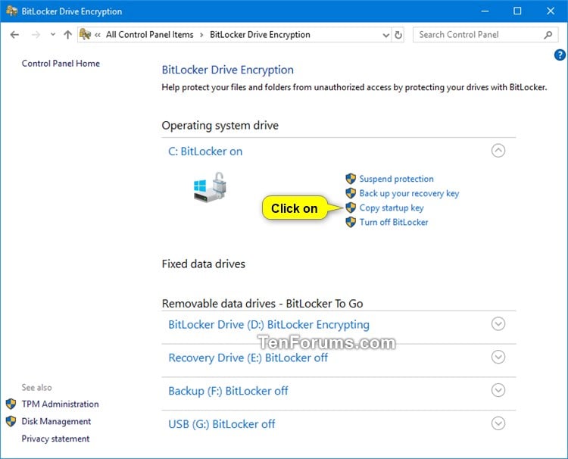Viewport: 568px width, 459px height.
Task: Open BitLocker Drive (D:) BitLocker Encrypting
Action: click(269, 325)
